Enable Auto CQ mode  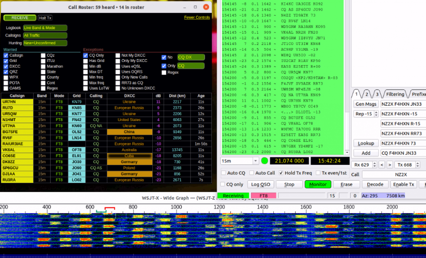[x=223, y=173]
